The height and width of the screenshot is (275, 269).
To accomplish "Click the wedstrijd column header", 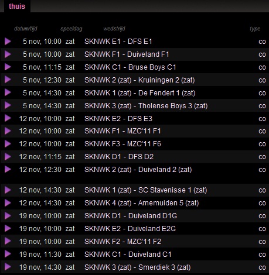I will (114, 29).
